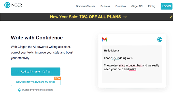Click the orange NEW badge
This screenshot has height=93, width=173.
click(57, 78)
